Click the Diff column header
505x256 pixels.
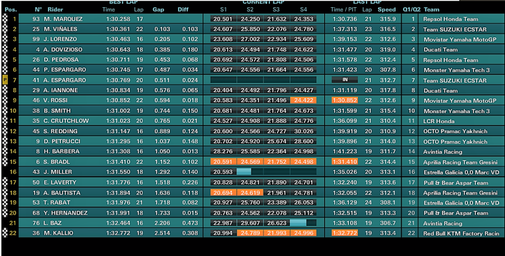coord(183,9)
